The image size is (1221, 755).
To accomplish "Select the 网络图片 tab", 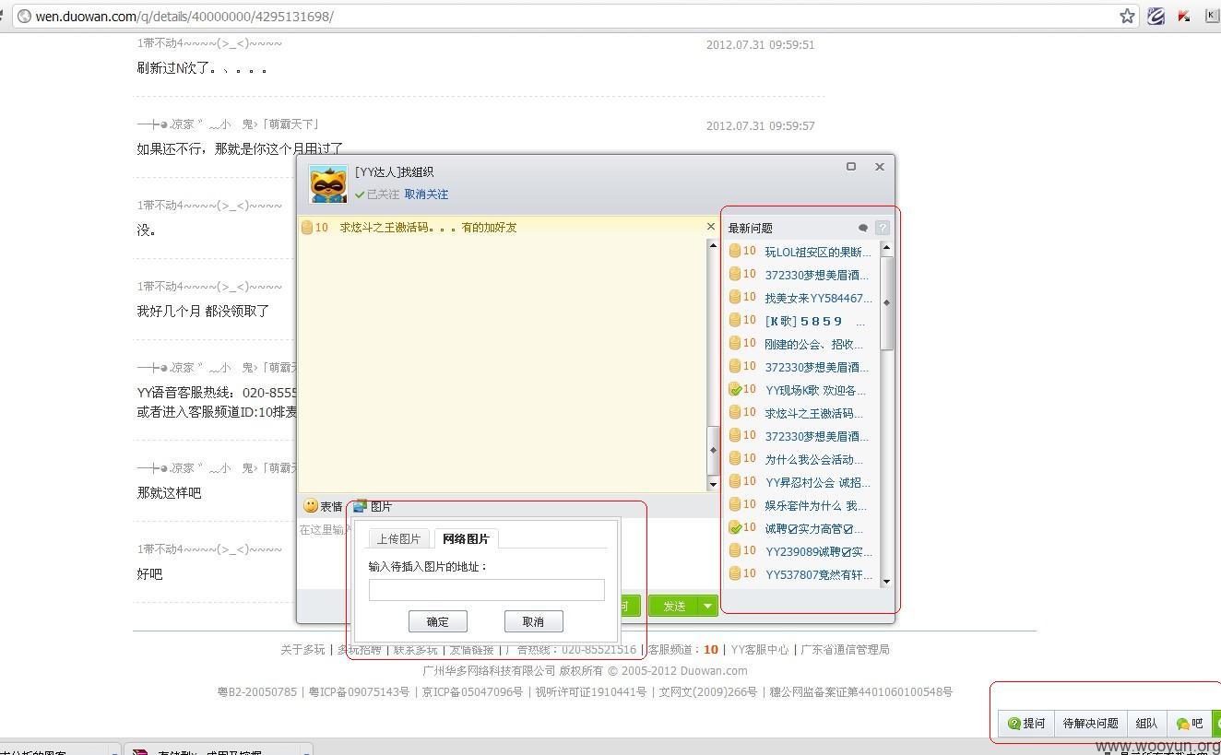I will [466, 539].
